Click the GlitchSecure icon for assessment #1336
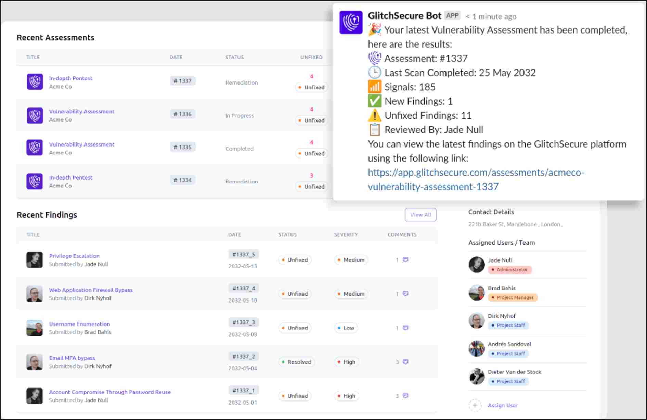Screen dimensions: 647x420 35,115
